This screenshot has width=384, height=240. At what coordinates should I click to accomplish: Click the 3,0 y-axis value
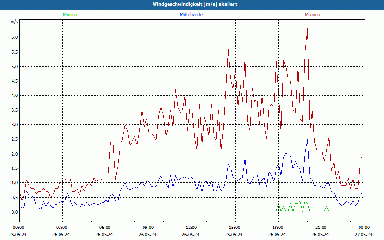click(x=15, y=125)
